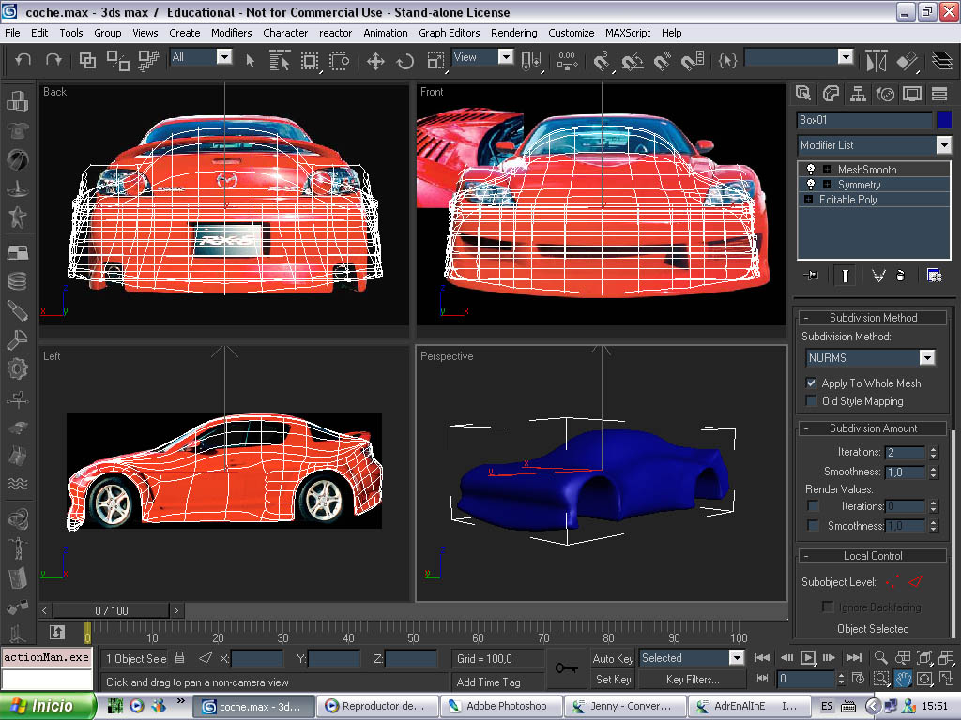Click the Remove modifier trash icon
Screen dimensions: 961x720
tap(901, 275)
